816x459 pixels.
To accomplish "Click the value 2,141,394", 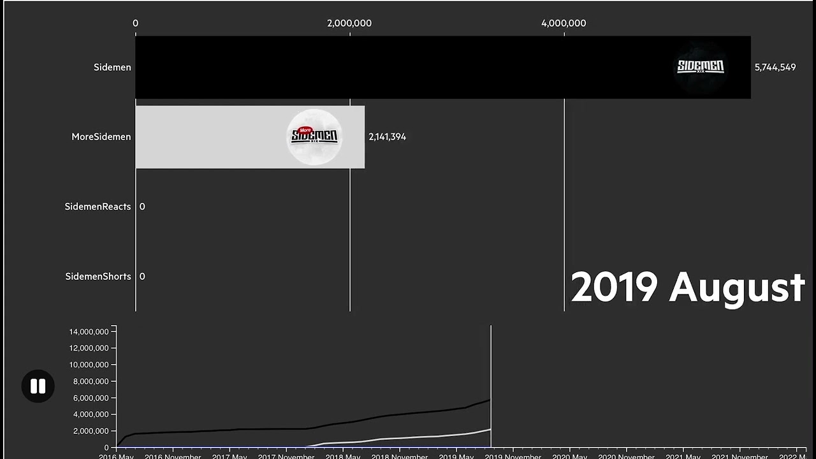I will (388, 136).
